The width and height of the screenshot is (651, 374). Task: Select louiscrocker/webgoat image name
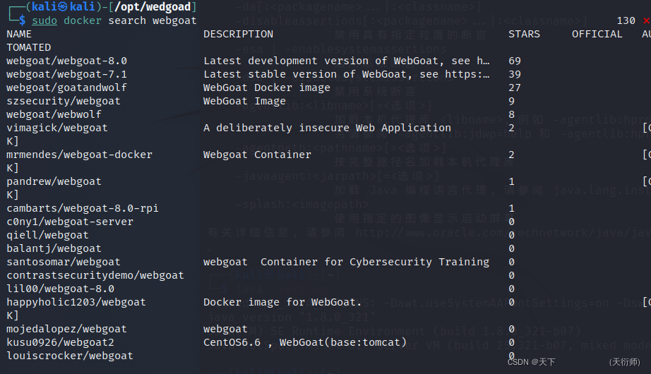click(x=70, y=356)
